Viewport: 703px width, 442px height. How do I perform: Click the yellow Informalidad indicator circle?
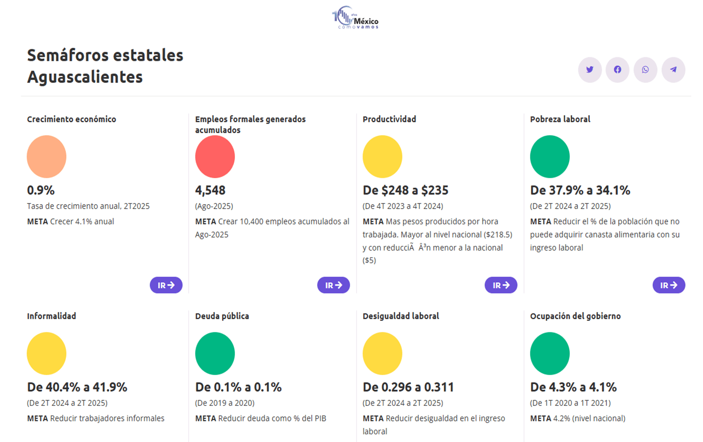coord(47,353)
